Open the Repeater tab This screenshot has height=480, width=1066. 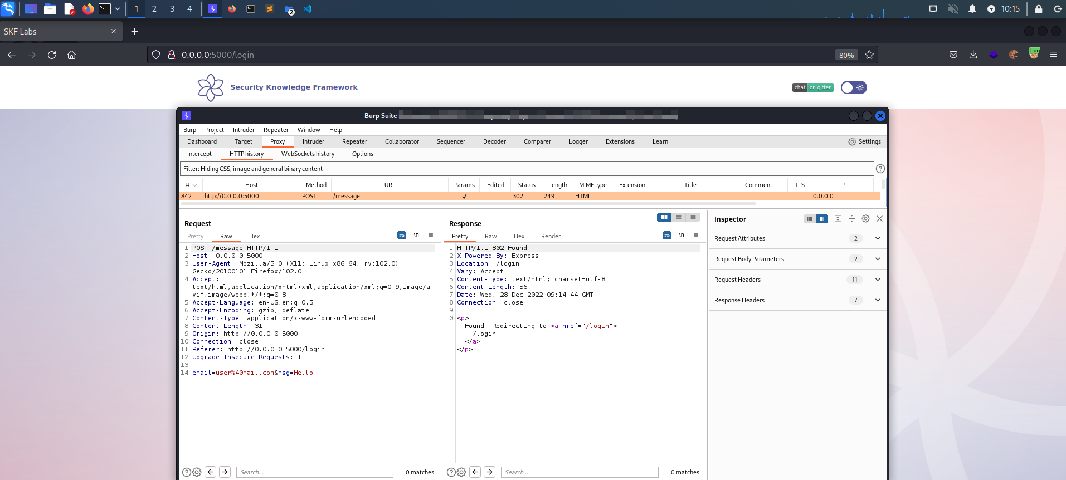click(354, 141)
